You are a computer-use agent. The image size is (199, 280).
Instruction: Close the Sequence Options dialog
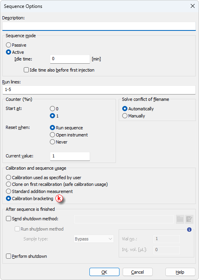point(193,6)
